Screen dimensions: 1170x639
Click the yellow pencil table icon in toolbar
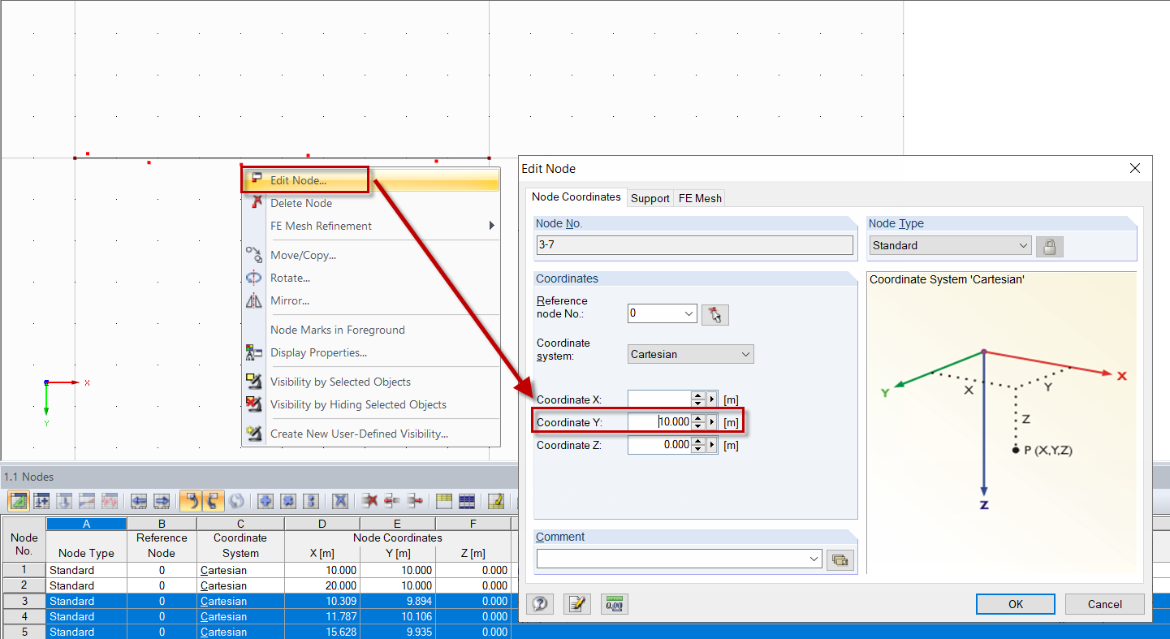pyautogui.click(x=496, y=501)
